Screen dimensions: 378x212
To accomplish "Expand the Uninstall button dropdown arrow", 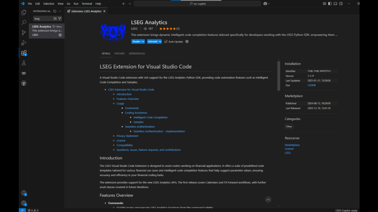I will click(160, 41).
